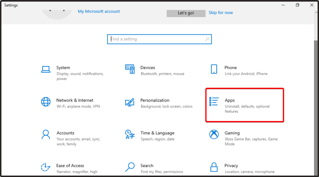Click the Let's go! button

coord(186,13)
